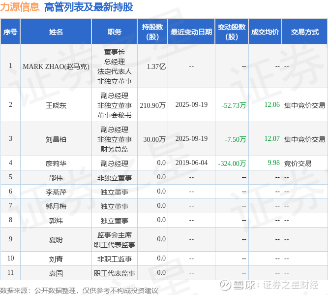Click the date 2019-06-04
328x295 pixels.
pyautogui.click(x=191, y=163)
